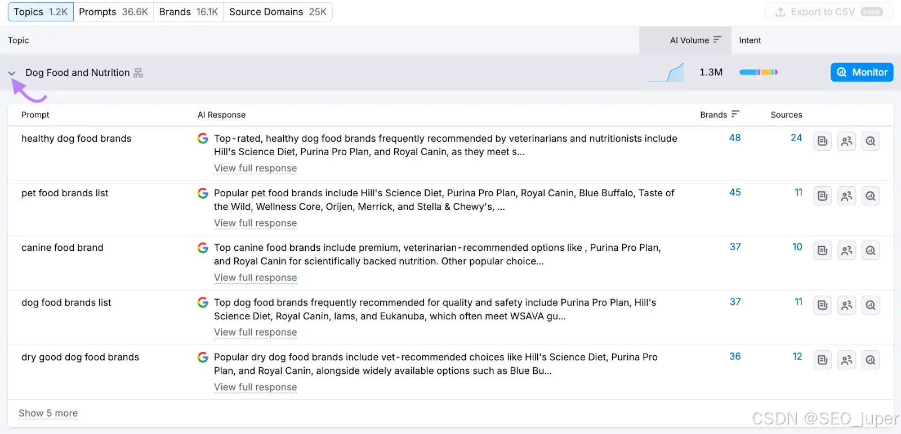Click Google icon beside pet food brands response
901x434 pixels.
tap(203, 193)
